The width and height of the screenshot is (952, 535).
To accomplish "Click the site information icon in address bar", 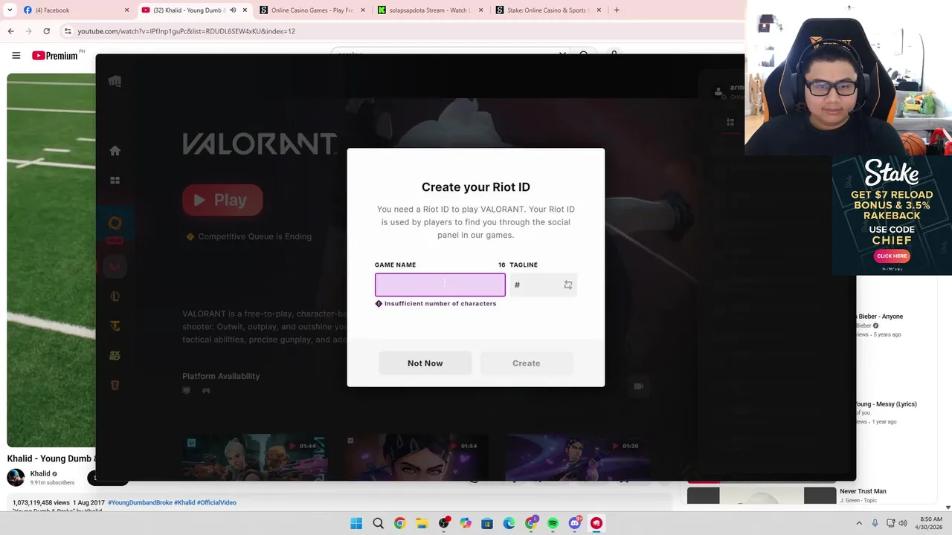I will [x=68, y=31].
